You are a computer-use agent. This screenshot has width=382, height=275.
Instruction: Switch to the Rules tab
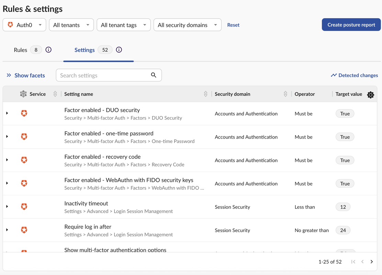click(x=21, y=50)
